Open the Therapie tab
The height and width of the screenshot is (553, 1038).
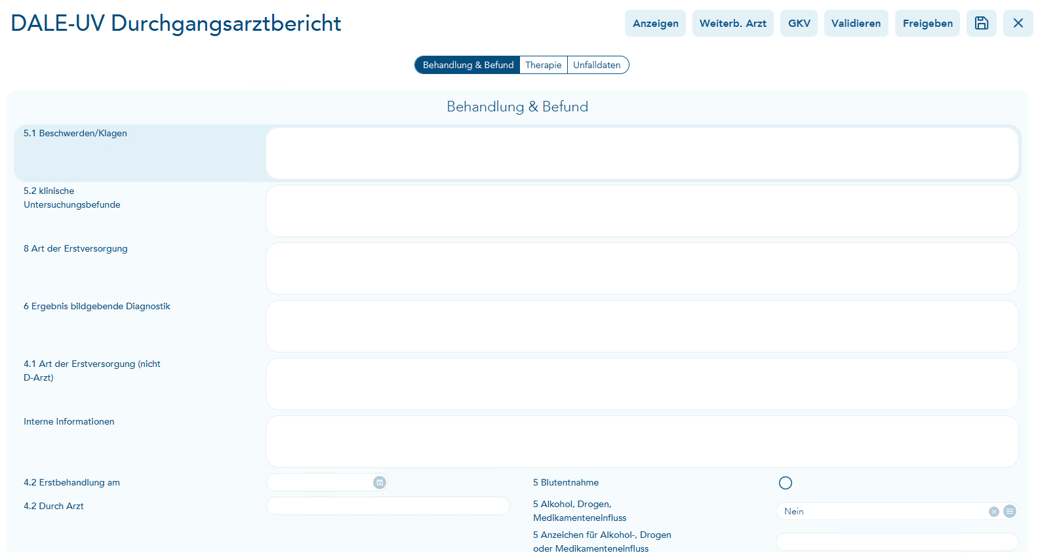(x=544, y=65)
